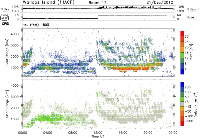This screenshot has width=200, height=138.
Task: Click the "12:00" time tick label
Action: click(98, 133)
